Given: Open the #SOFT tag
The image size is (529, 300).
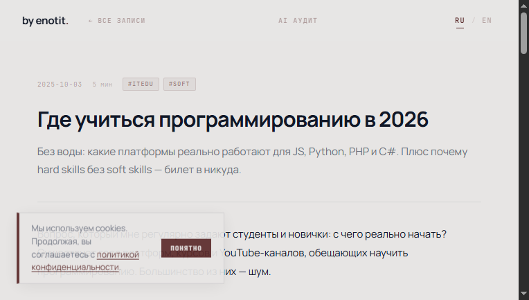Looking at the screenshot, I should pyautogui.click(x=179, y=85).
